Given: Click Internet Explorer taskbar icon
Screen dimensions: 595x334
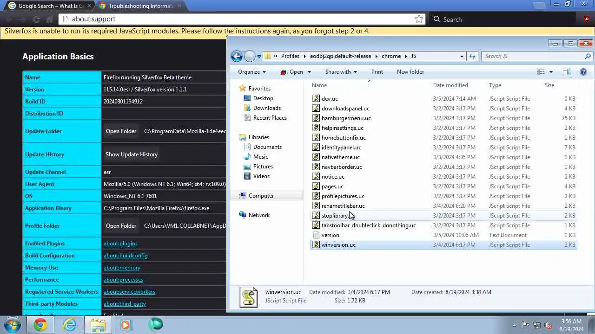Looking at the screenshot, I should click(70, 325).
